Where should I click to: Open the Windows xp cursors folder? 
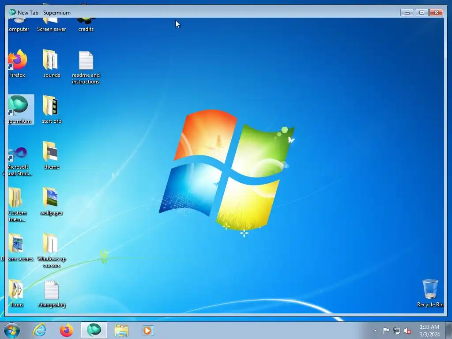[51, 251]
